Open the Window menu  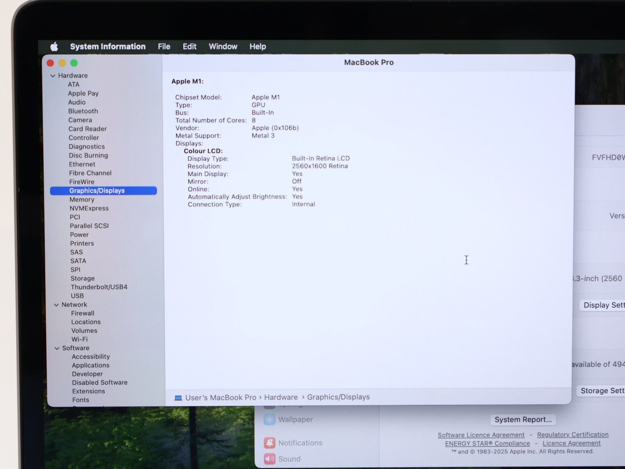[x=223, y=47]
